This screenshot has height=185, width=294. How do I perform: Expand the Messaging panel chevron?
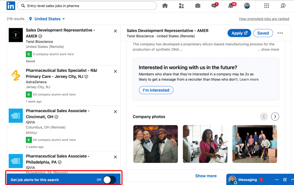coord(292,180)
